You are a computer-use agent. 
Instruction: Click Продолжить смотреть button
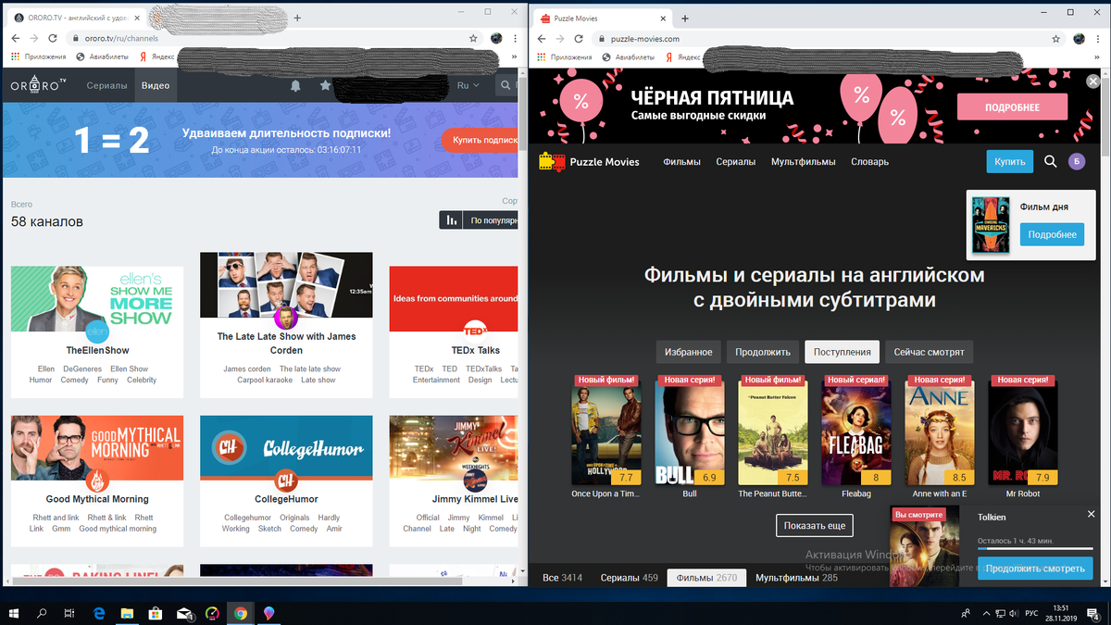point(1035,569)
